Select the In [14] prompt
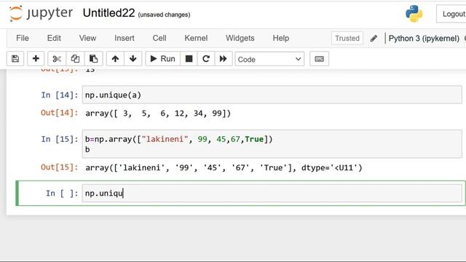466x262 pixels. click(x=60, y=95)
